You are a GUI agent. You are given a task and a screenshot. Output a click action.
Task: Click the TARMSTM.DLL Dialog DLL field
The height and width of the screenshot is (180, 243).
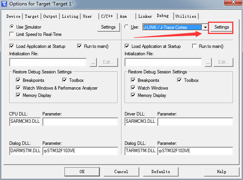click(140, 151)
